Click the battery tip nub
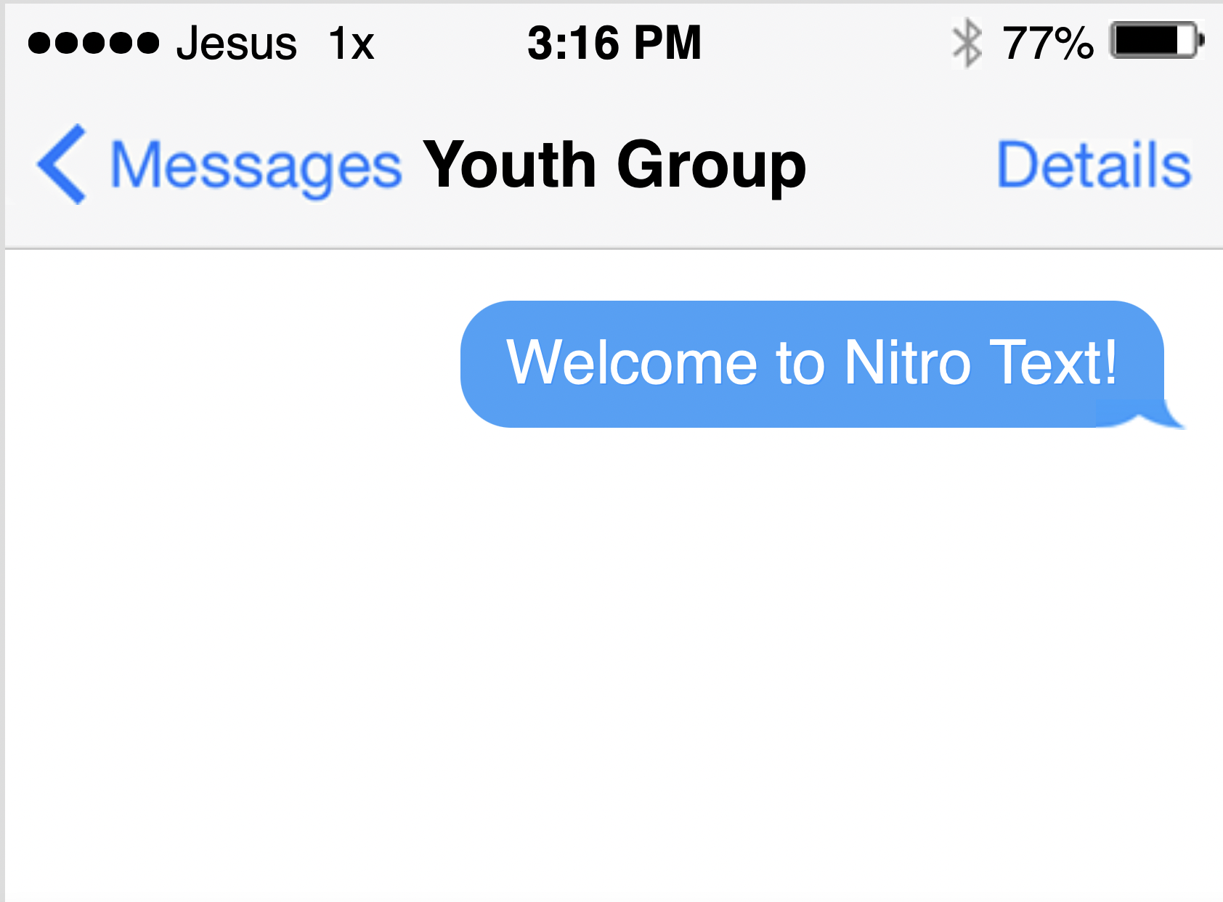The image size is (1223, 902). click(x=1201, y=41)
